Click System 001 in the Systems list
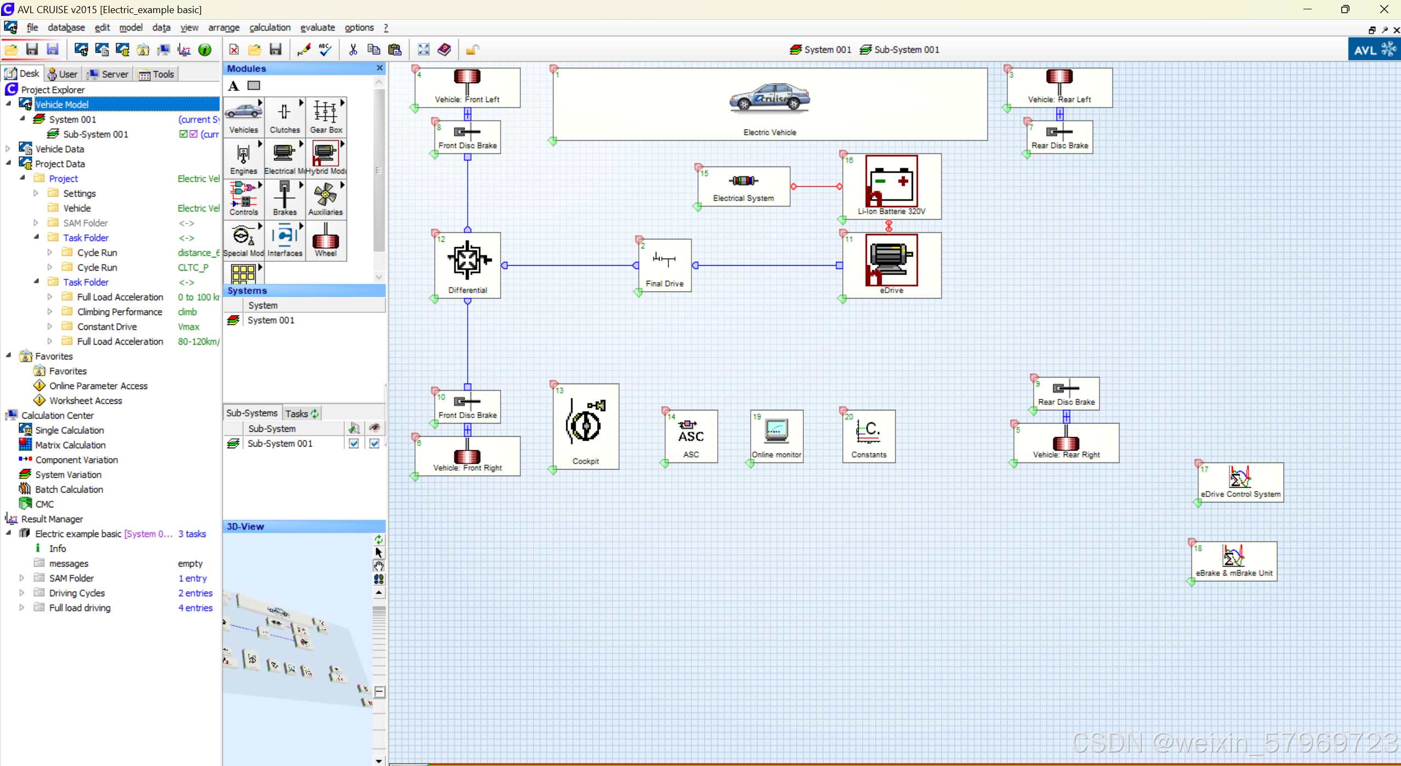 tap(270, 320)
